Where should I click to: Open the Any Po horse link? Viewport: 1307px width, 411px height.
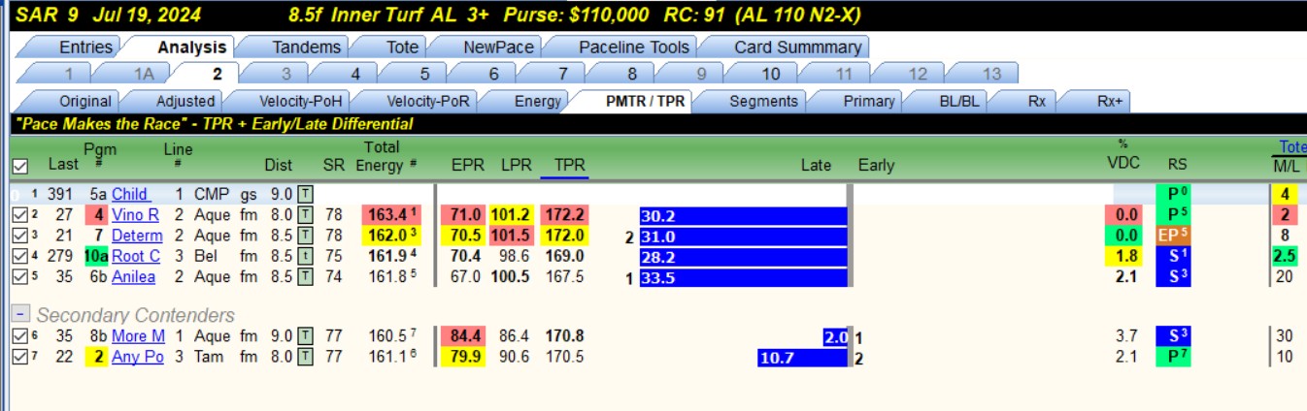click(137, 357)
